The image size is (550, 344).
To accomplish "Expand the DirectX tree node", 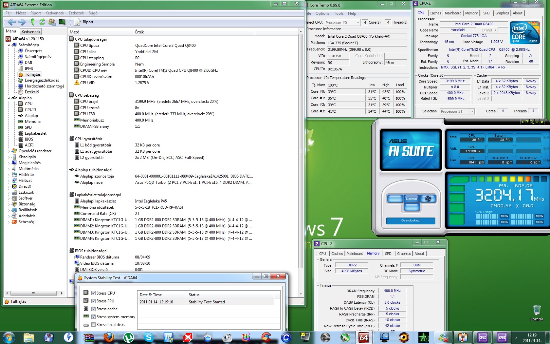I will pos(9,186).
